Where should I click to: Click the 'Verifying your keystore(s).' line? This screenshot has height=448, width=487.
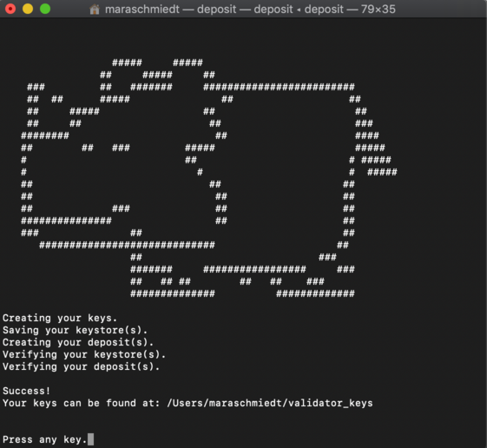click(84, 354)
